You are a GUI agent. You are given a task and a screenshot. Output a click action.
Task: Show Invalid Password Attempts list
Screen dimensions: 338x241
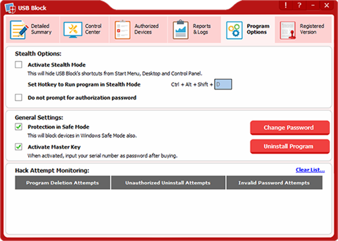coord(274,183)
